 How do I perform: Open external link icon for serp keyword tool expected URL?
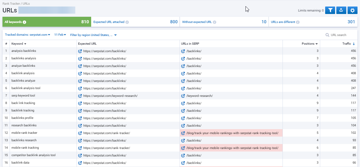click(80, 96)
